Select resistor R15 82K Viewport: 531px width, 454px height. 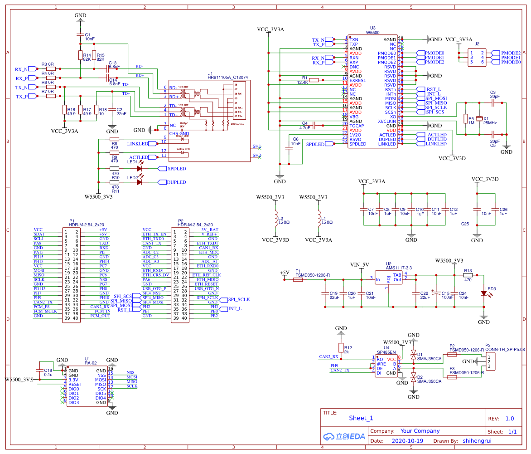coord(94,55)
